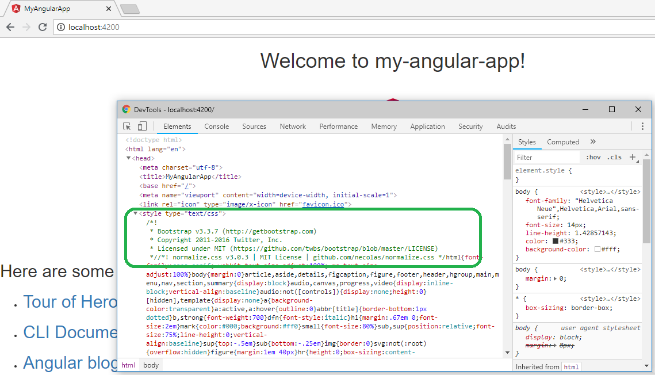Expand the margin shorthand in body rule

point(555,278)
